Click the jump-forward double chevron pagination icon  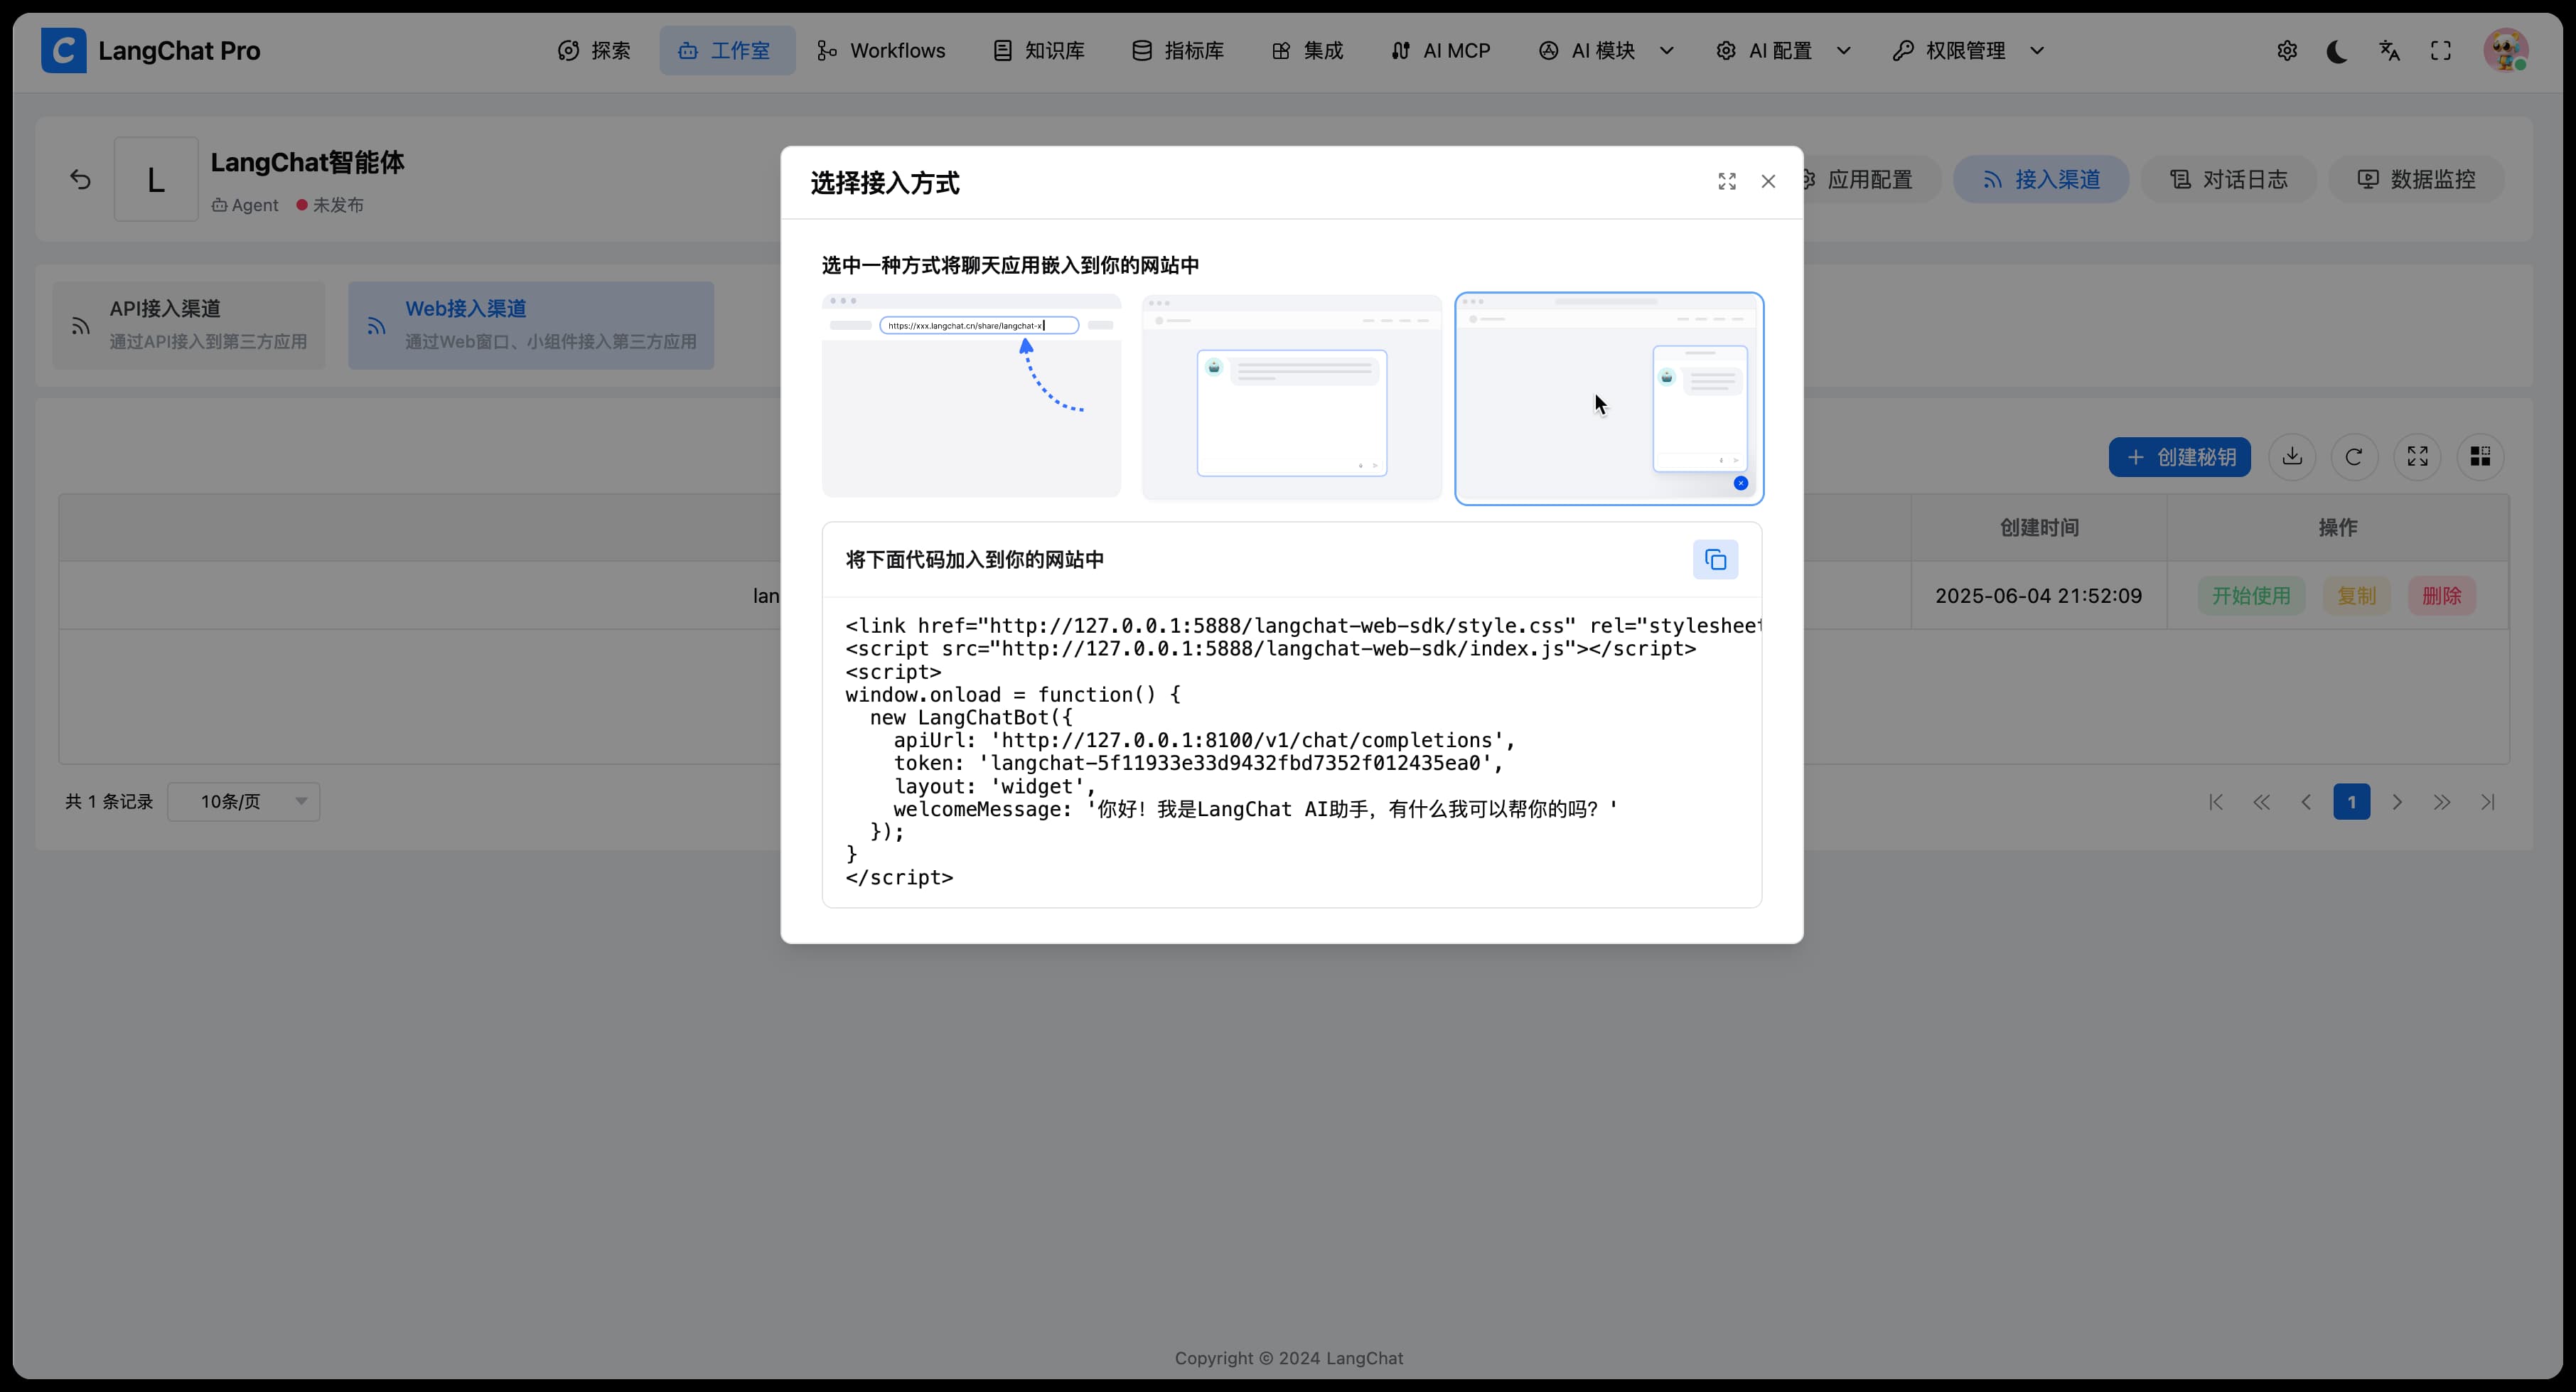2442,802
